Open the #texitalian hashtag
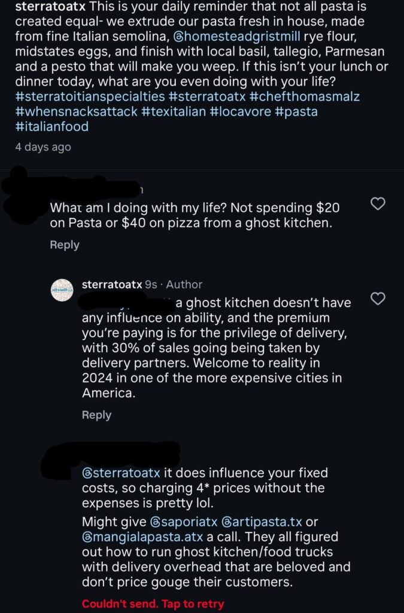Image resolution: width=404 pixels, height=613 pixels. [x=172, y=112]
